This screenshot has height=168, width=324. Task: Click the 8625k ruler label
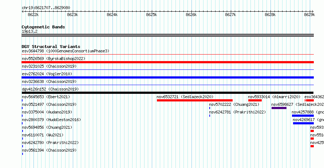pos(151,15)
